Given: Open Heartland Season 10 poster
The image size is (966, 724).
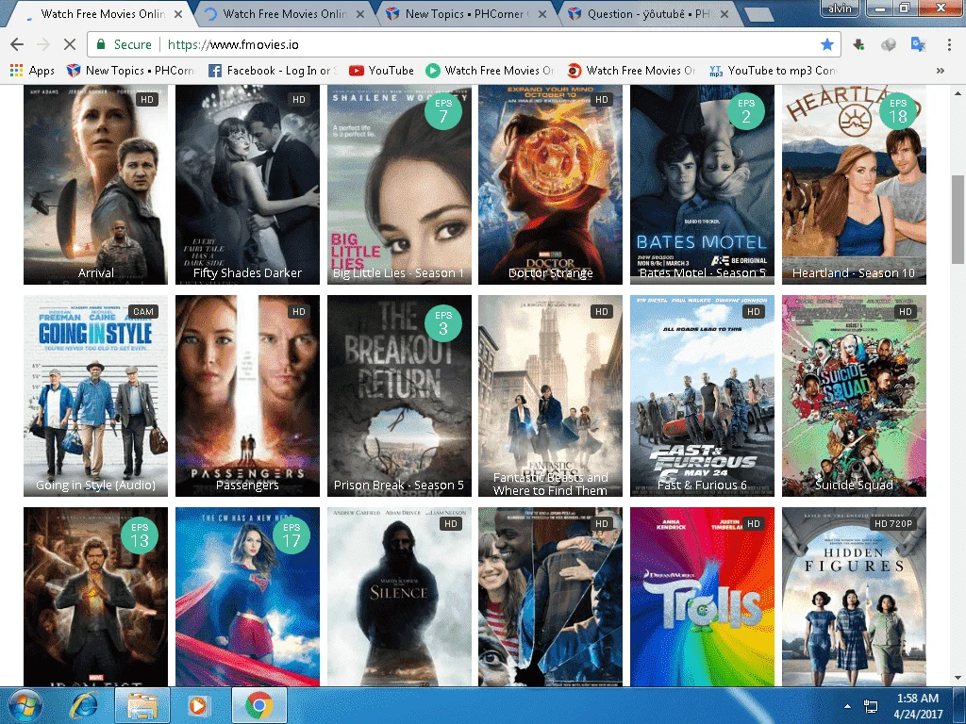Looking at the screenshot, I should tap(854, 185).
